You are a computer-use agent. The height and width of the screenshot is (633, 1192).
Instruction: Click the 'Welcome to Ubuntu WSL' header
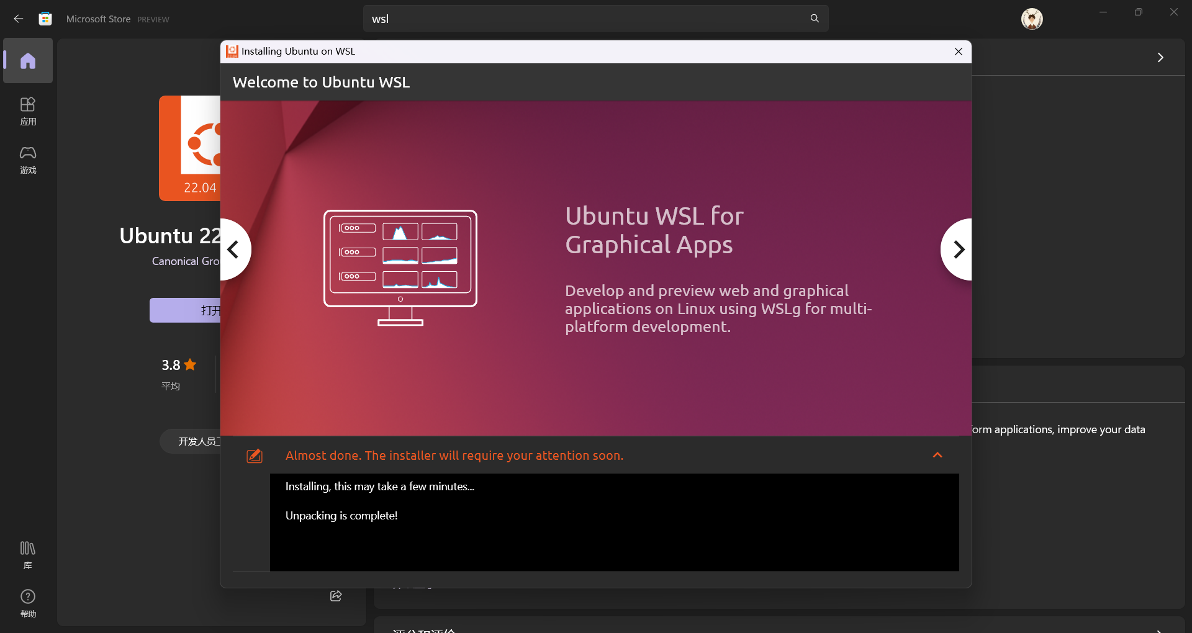(321, 82)
